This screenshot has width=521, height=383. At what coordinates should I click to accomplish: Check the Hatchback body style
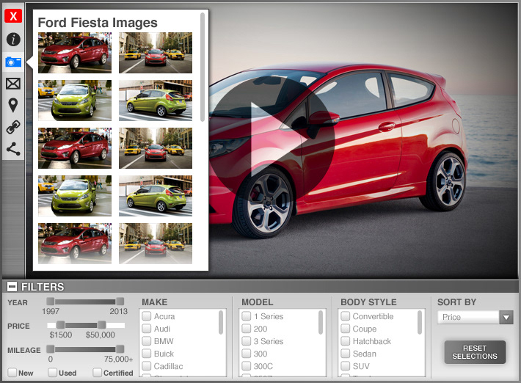pos(346,341)
